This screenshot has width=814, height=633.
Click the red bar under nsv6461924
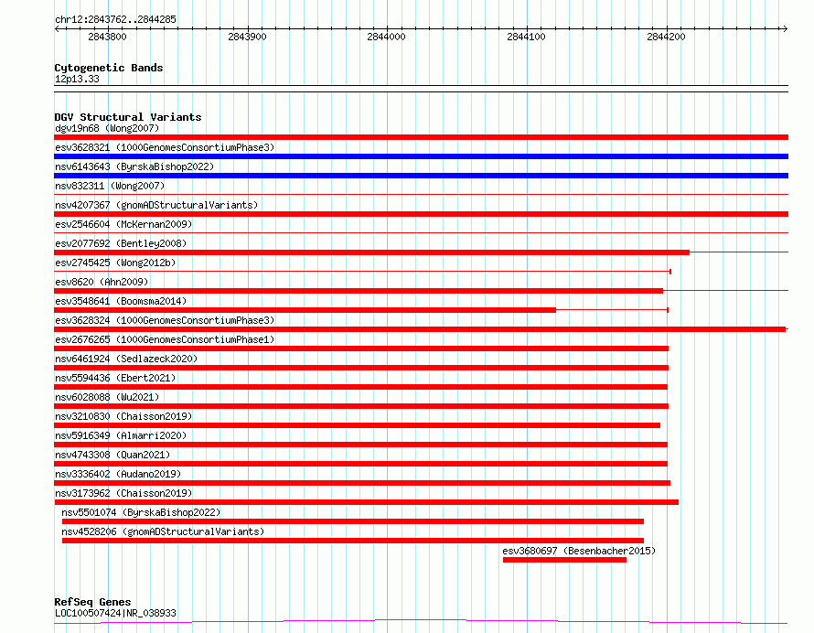[361, 368]
